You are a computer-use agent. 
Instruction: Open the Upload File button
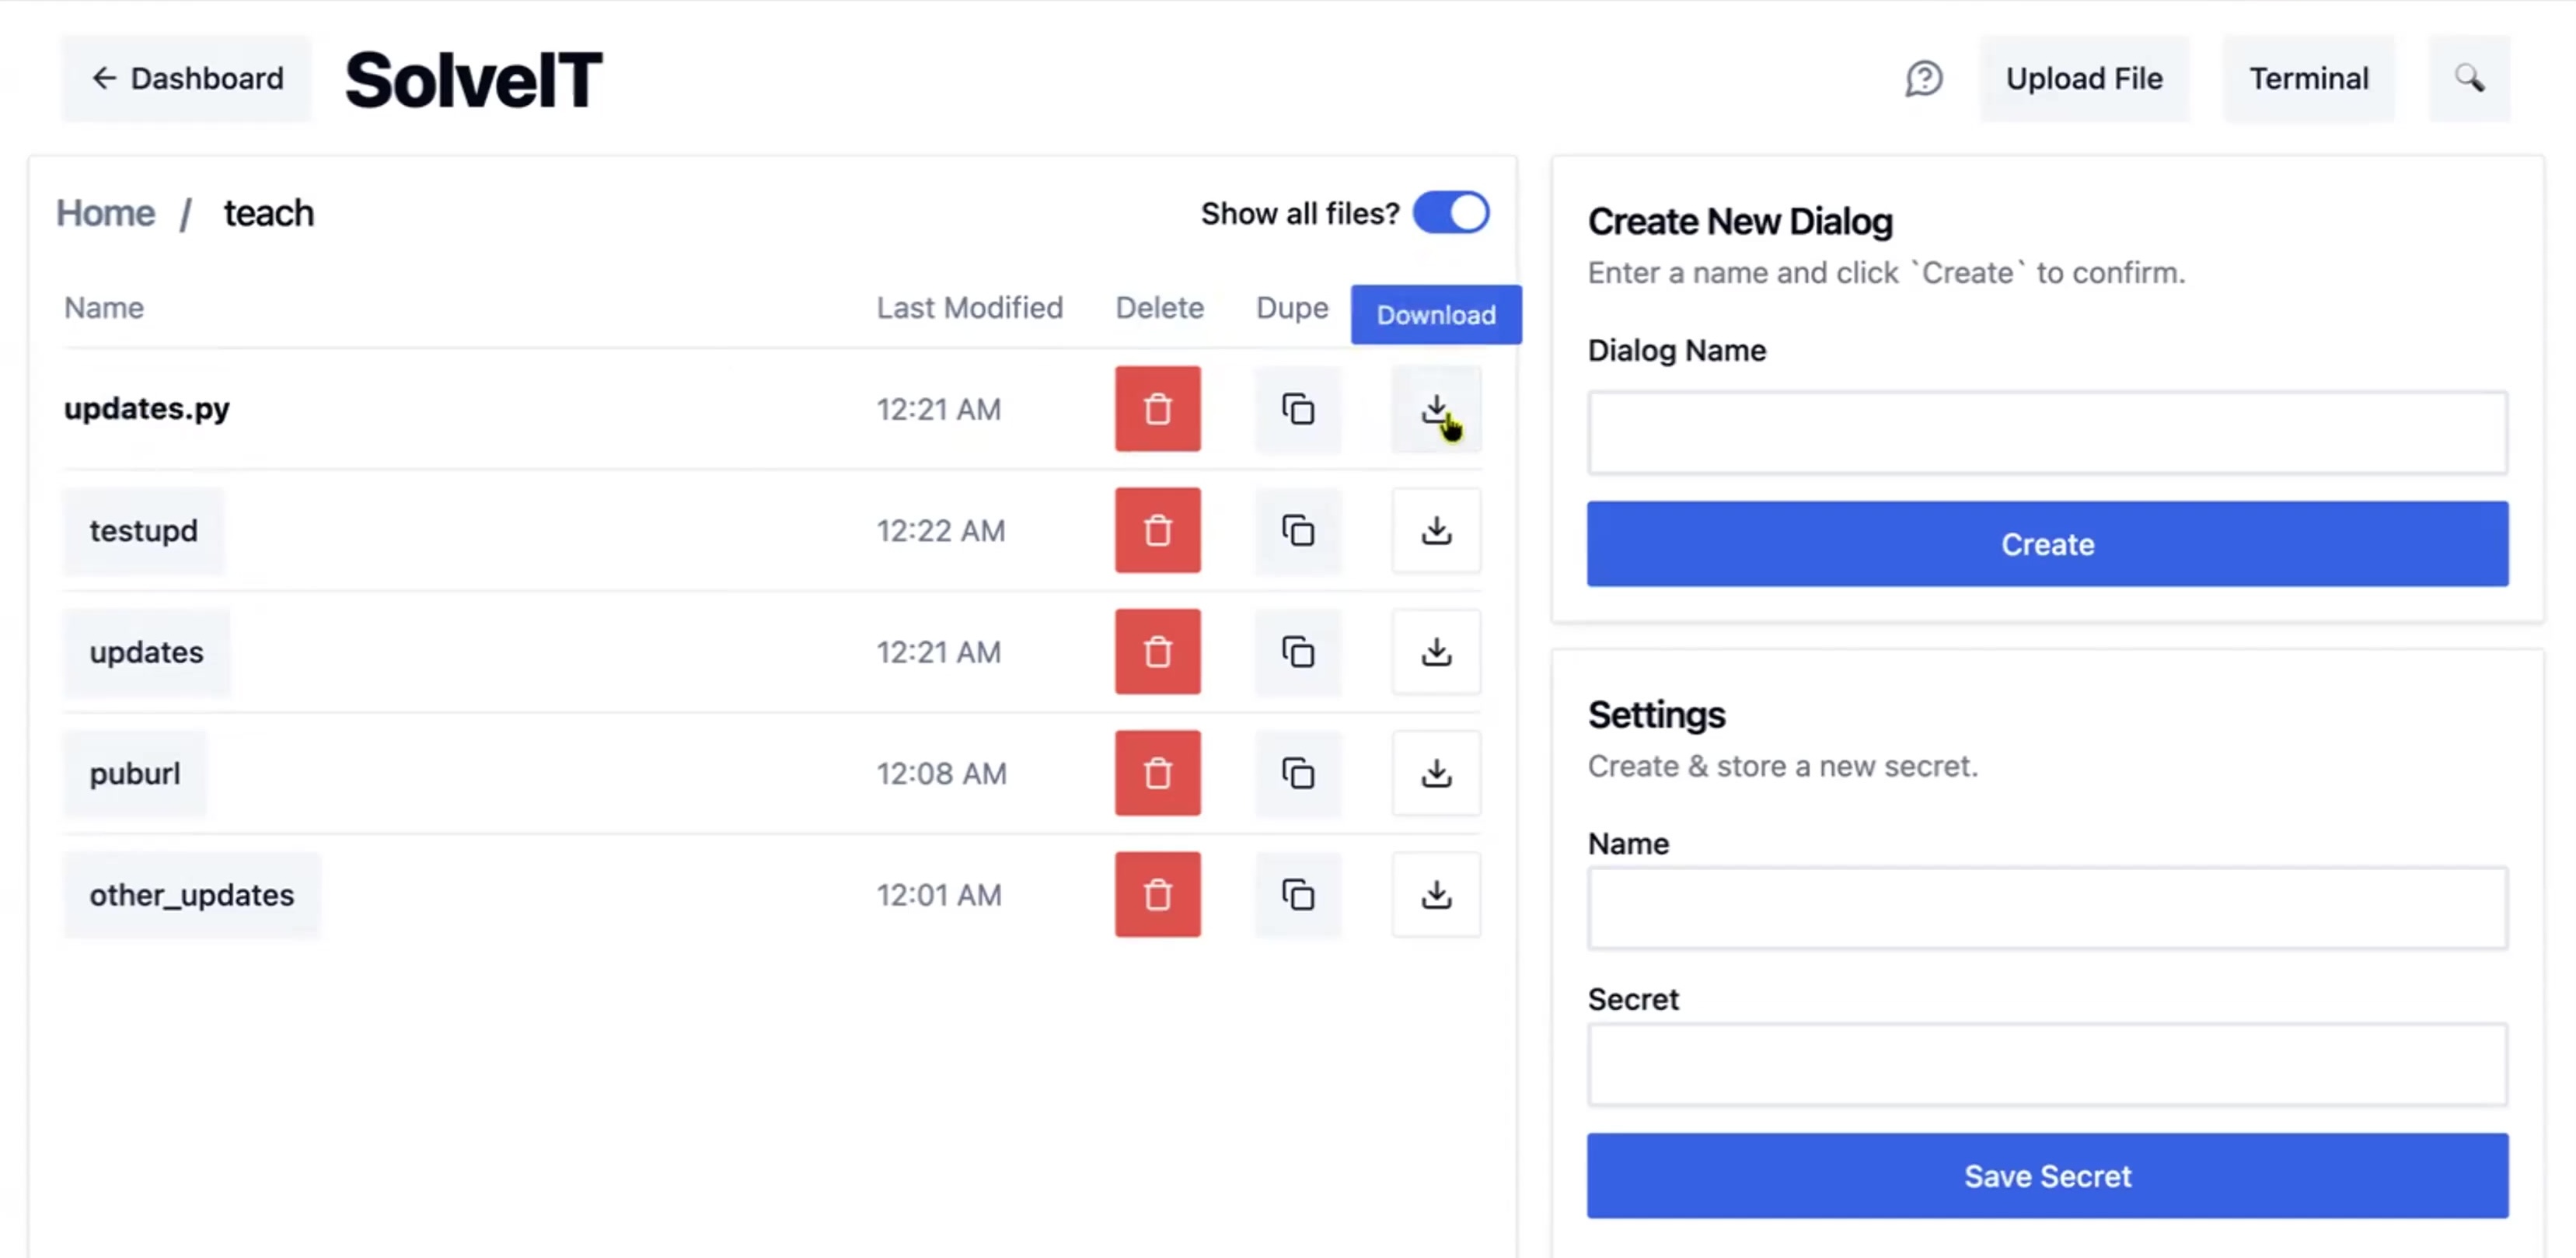pyautogui.click(x=2083, y=78)
